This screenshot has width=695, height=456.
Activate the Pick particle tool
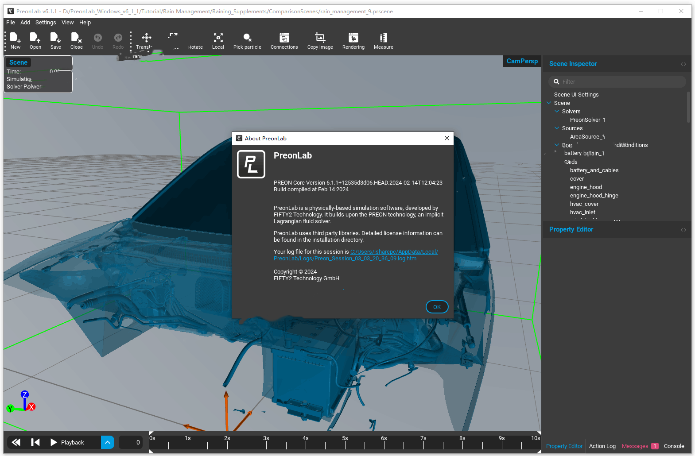(247, 41)
